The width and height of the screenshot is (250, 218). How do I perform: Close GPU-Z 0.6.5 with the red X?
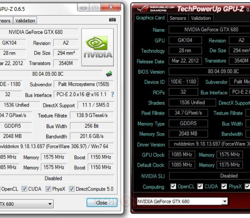(111, 7)
